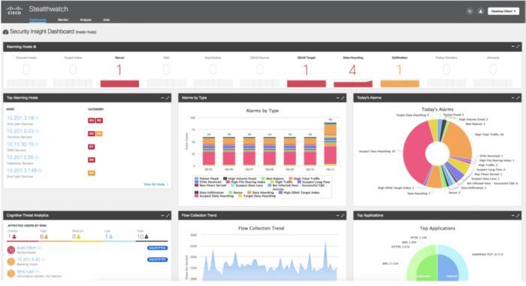Click the Cisco logo in the header

14,10
